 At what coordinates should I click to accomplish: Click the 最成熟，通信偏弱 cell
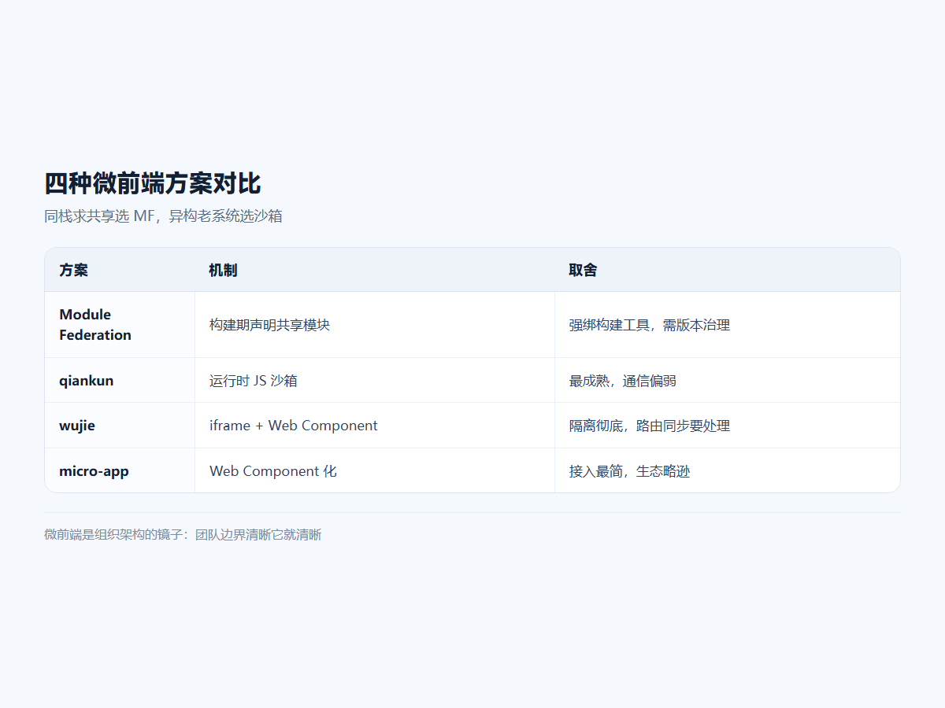(728, 381)
